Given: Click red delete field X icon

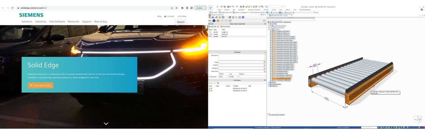Looking at the screenshot, I should [218, 27].
